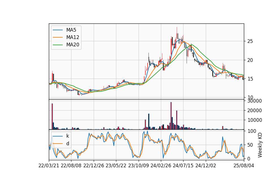This screenshot has width=271, height=195.
Task: Click the volume axis label 10000
Action: 254,120
